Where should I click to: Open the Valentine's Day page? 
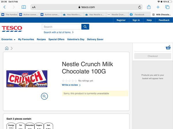point(76,39)
